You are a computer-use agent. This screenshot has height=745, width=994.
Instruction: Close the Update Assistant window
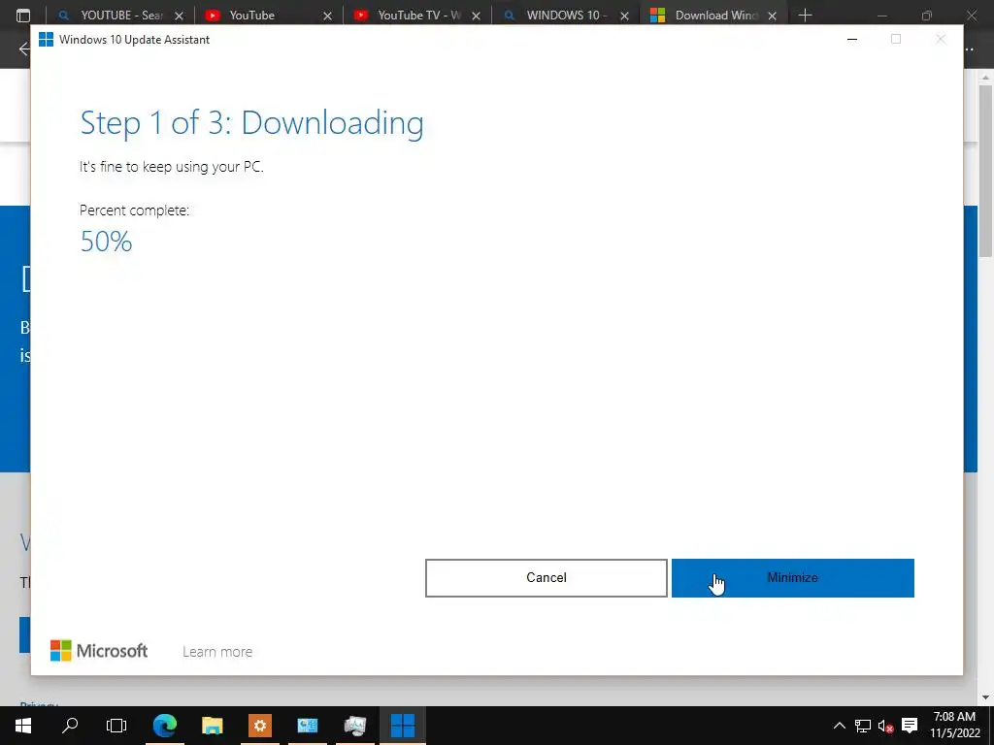tap(941, 39)
